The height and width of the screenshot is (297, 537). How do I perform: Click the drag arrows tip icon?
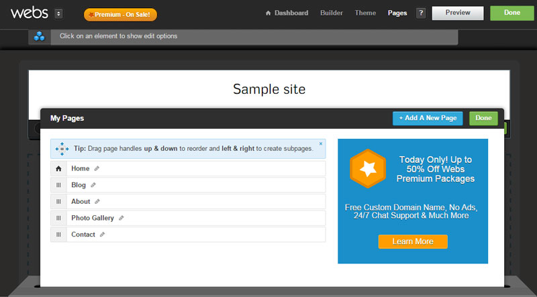point(62,149)
